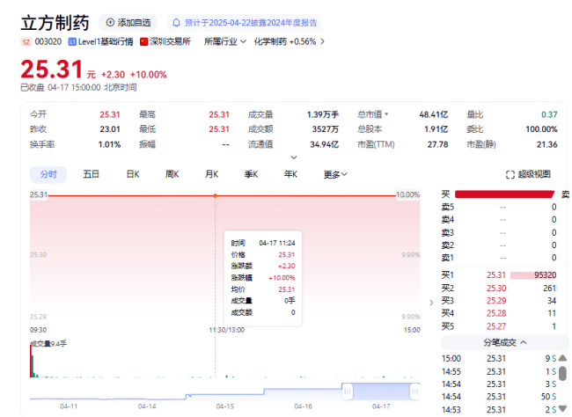Click the 换手率 value 1.01%
Image resolution: width=572 pixels, height=417 pixels.
(109, 145)
